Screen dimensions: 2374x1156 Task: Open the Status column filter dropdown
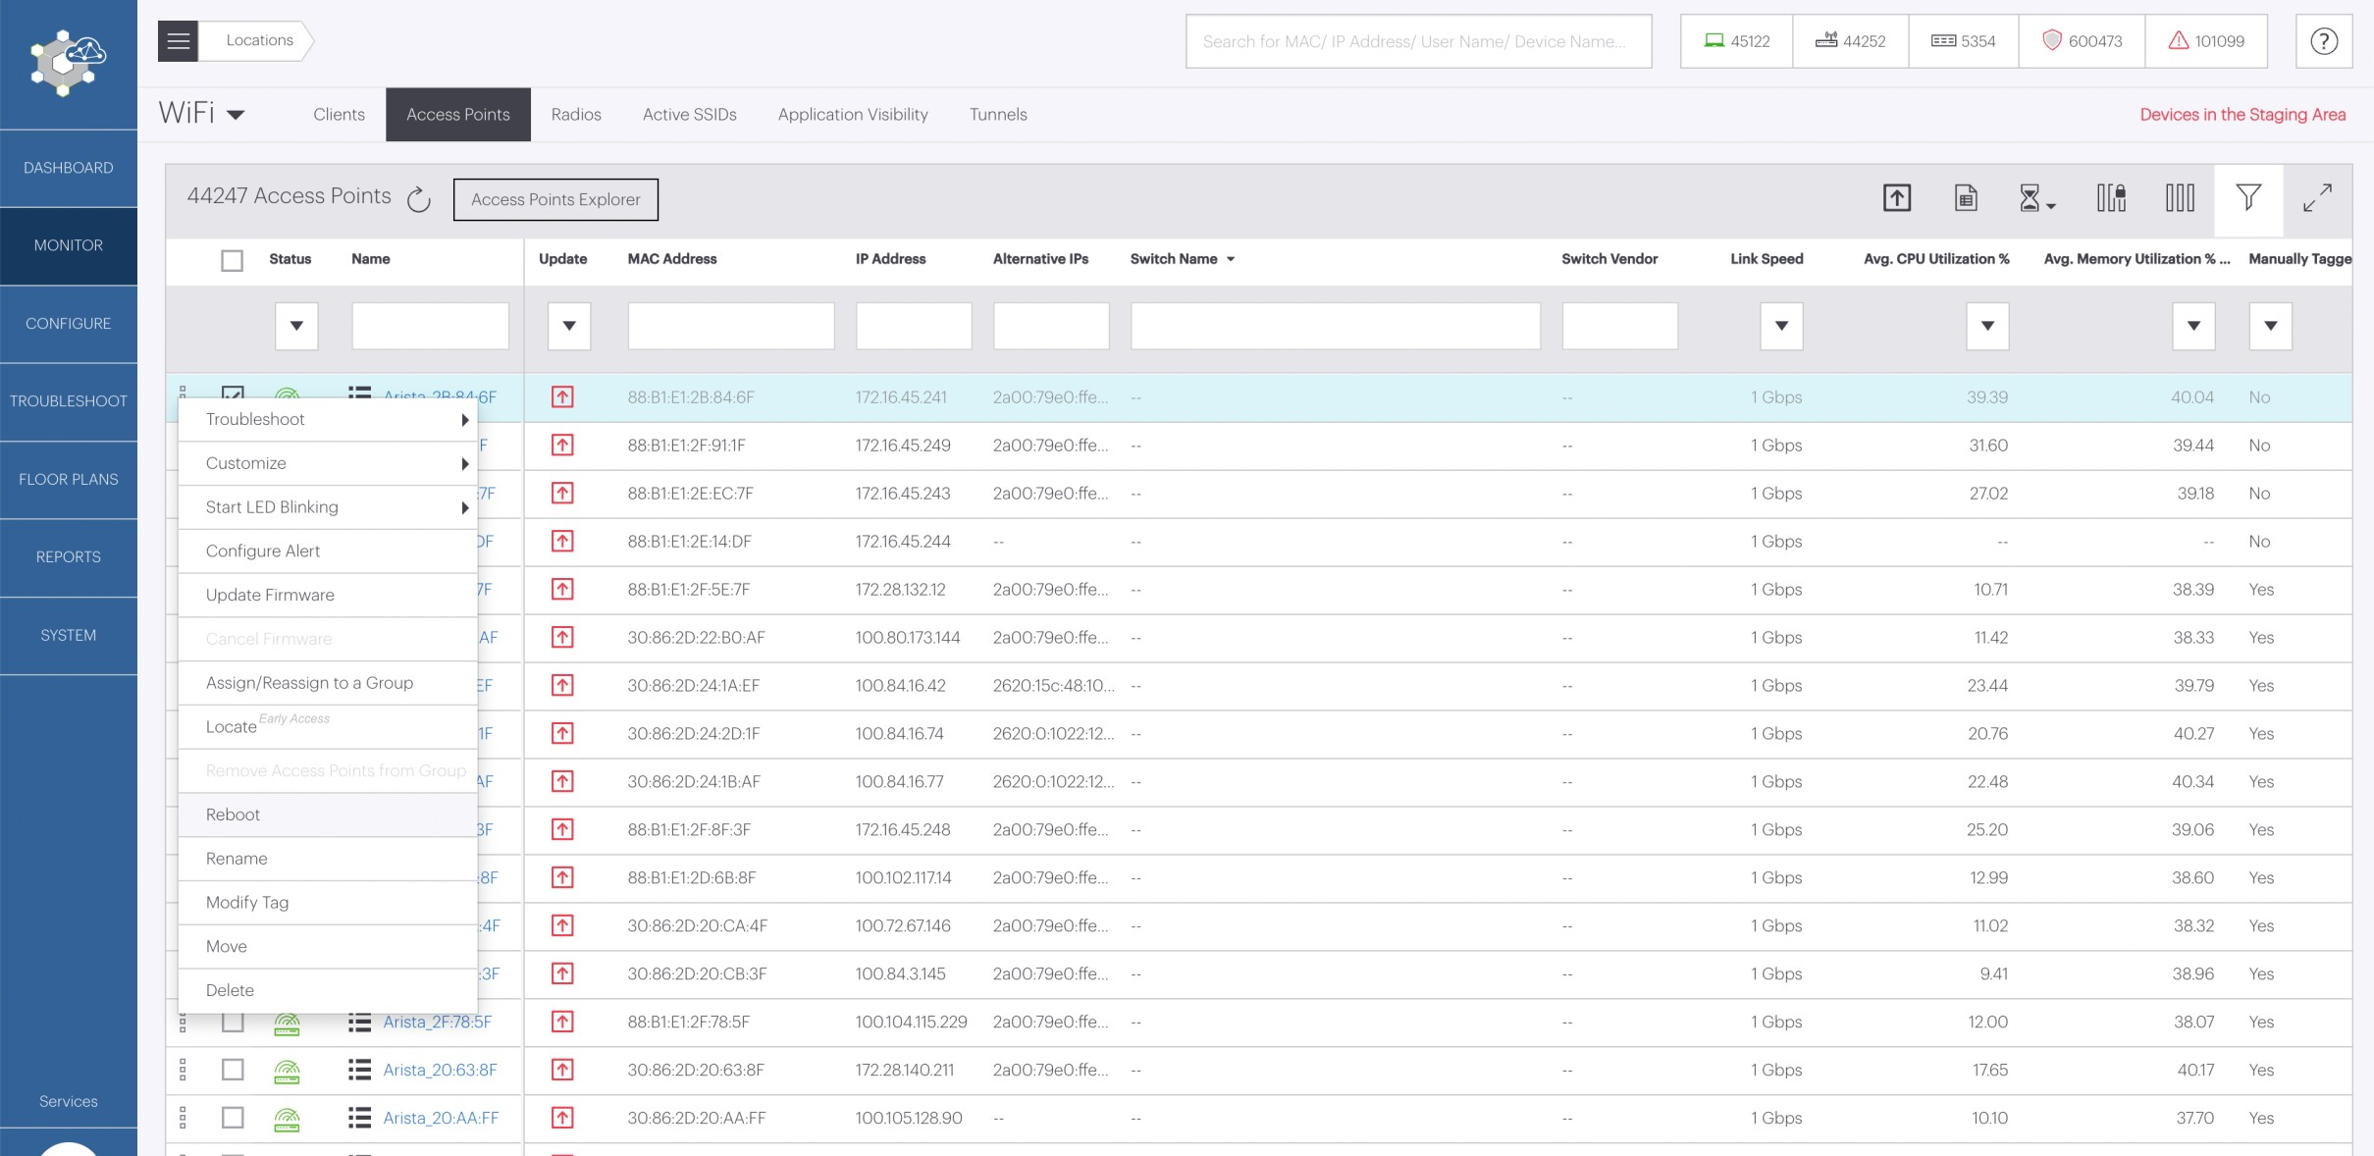(x=296, y=326)
